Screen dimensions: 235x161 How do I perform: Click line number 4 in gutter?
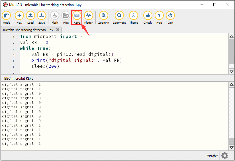point(14,55)
